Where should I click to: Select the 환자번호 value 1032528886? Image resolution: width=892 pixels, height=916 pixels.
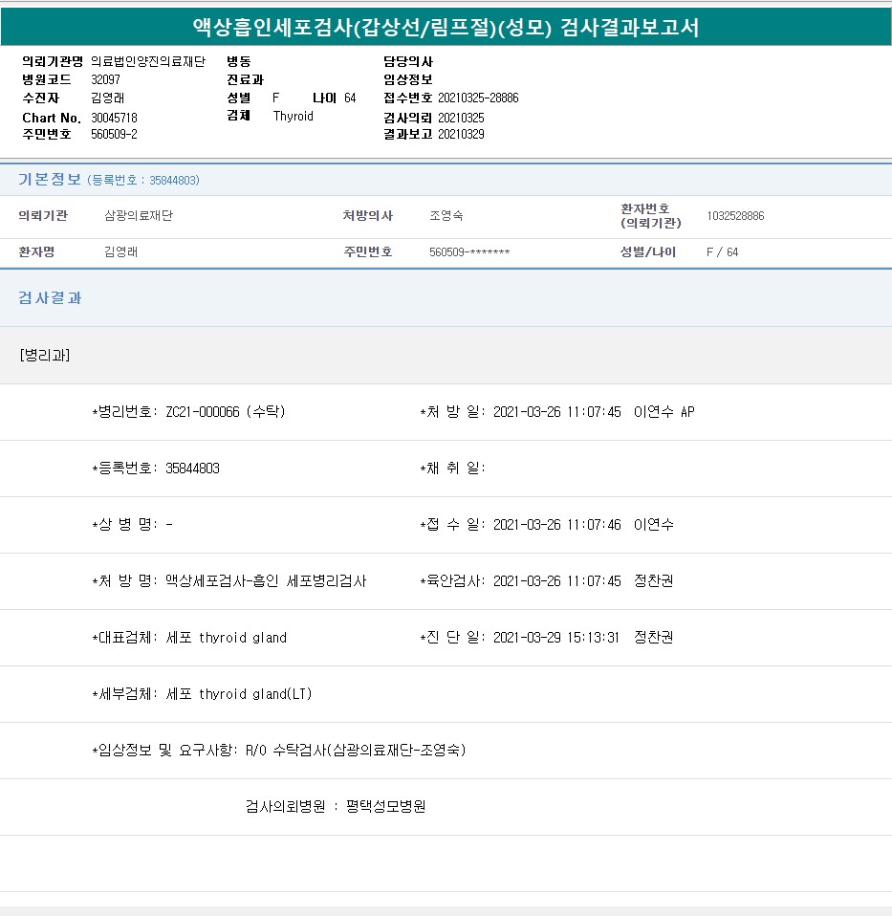[x=735, y=216]
